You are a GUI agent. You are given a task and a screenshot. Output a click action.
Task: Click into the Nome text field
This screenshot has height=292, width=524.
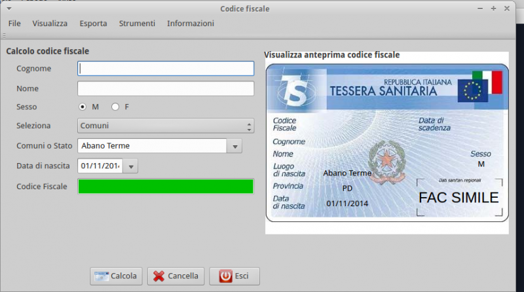(166, 88)
